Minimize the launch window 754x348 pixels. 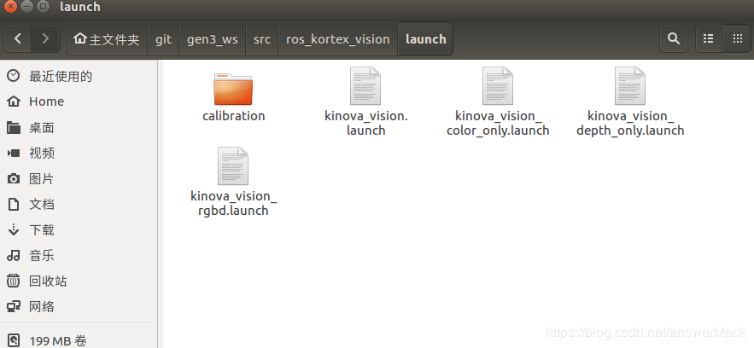(x=27, y=7)
